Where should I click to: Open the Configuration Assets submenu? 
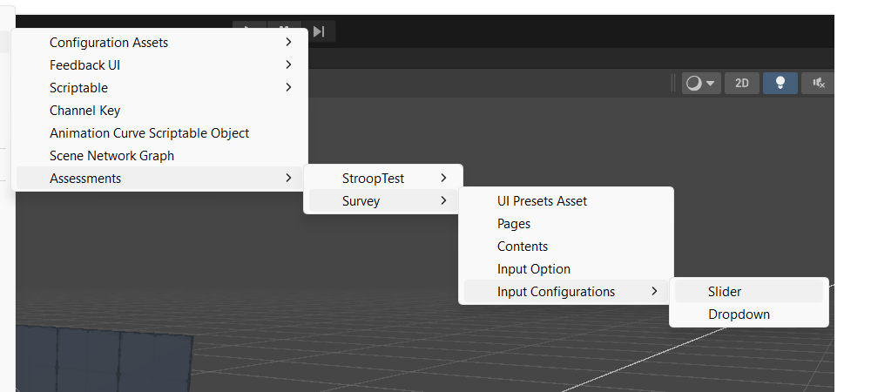(x=159, y=43)
